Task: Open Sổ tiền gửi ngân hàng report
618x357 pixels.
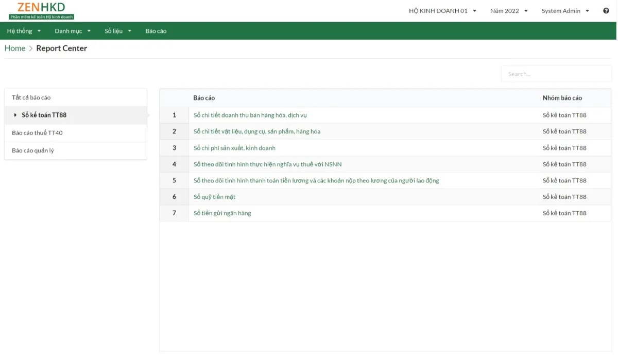Action: 221,213
